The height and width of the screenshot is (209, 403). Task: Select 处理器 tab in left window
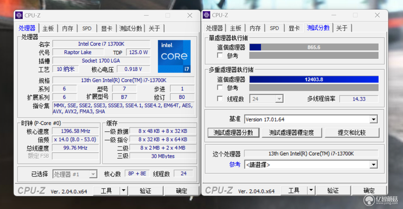tap(27, 28)
